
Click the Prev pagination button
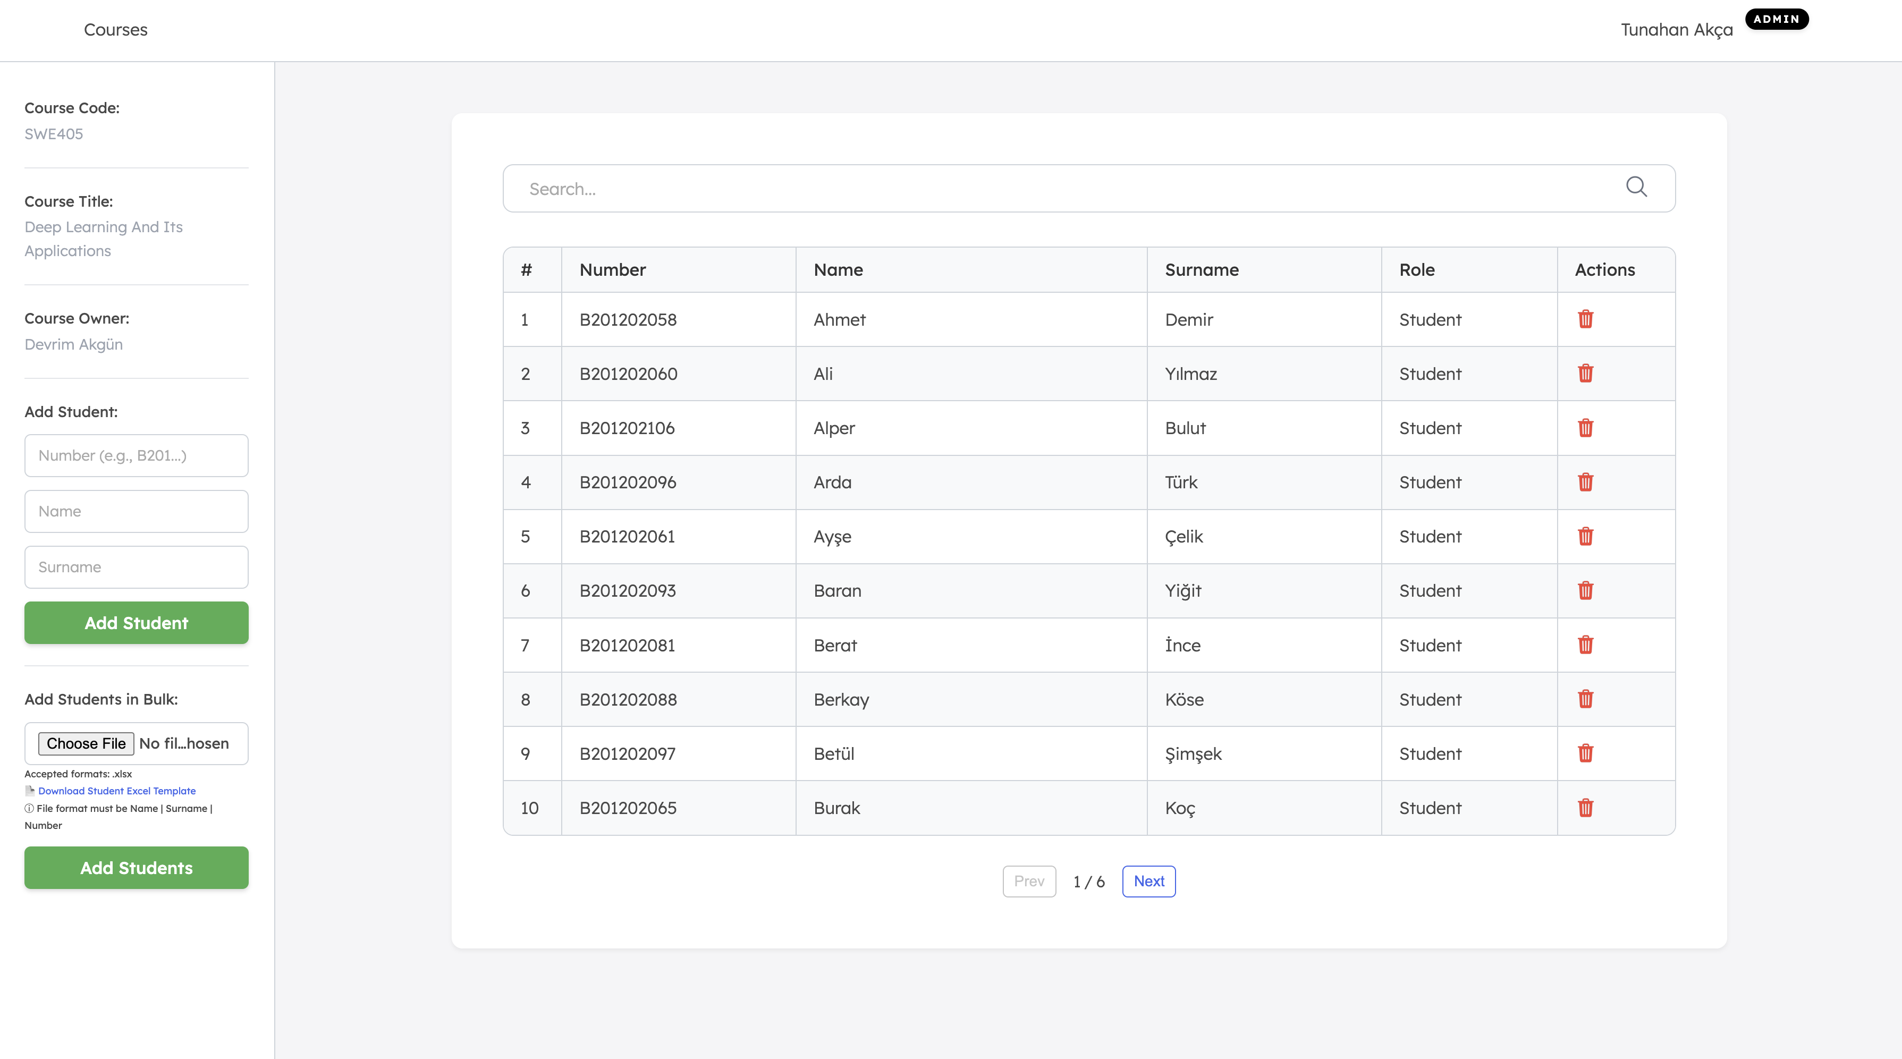point(1028,881)
